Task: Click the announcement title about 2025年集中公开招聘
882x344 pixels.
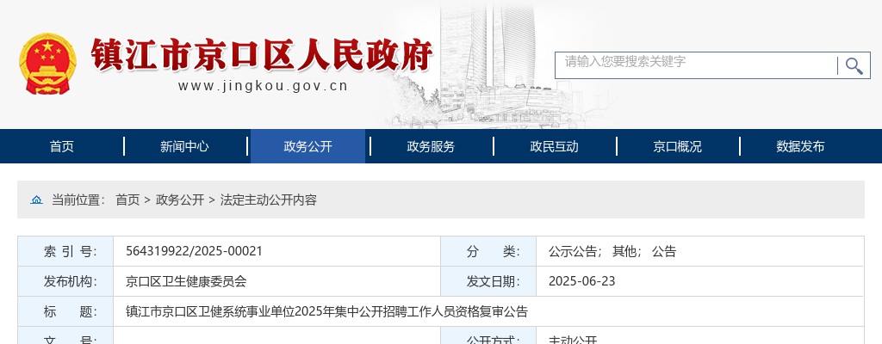Action: pos(326,311)
